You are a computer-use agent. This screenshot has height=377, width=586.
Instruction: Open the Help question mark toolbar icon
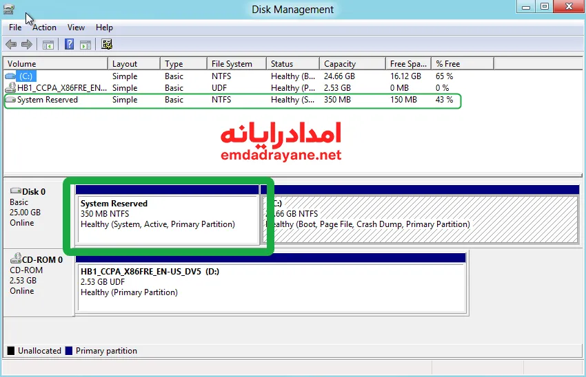pyautogui.click(x=69, y=45)
